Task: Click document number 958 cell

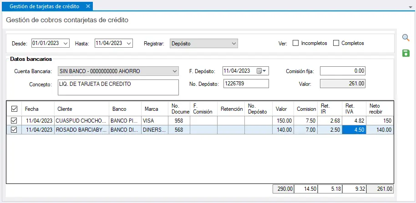Action: tap(179, 121)
